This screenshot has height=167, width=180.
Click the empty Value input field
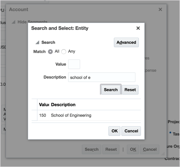click(74, 64)
